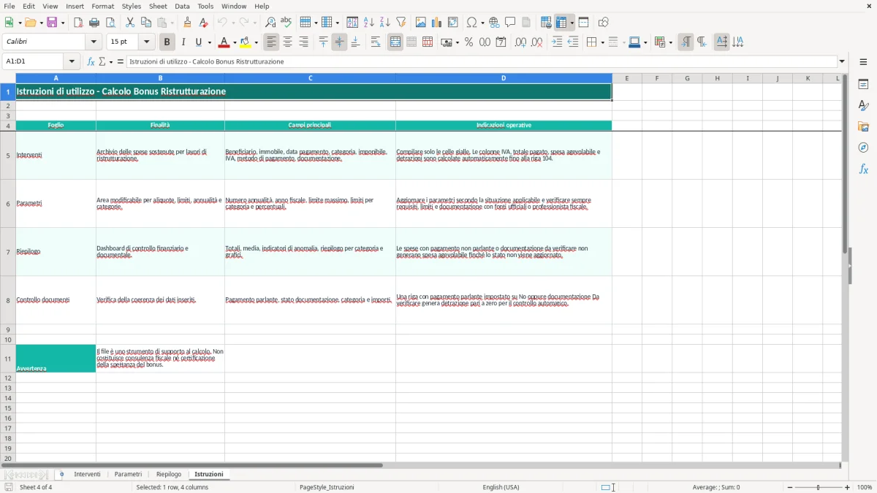Open the Conditional Formatting dropdown arrow
Screen dimensions: 877x493
[670, 42]
